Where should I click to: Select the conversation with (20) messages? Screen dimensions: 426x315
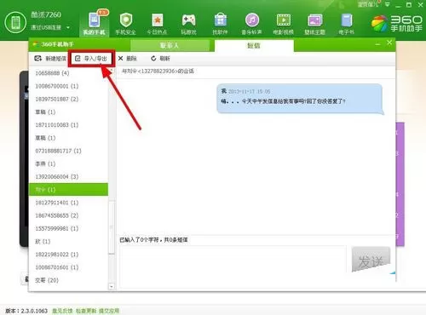[68, 280]
